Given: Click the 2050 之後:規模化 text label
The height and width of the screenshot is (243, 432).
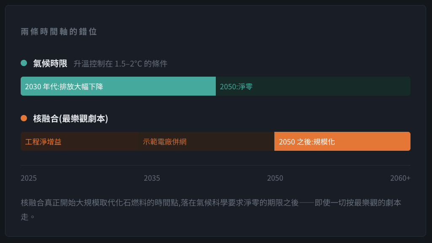Looking at the screenshot, I should click(x=307, y=142).
